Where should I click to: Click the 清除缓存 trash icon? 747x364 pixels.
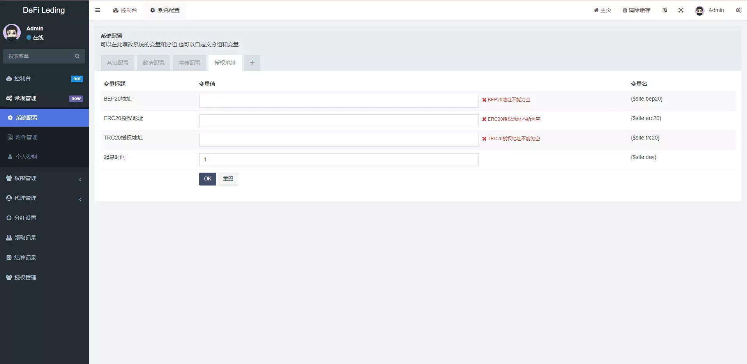coord(636,10)
